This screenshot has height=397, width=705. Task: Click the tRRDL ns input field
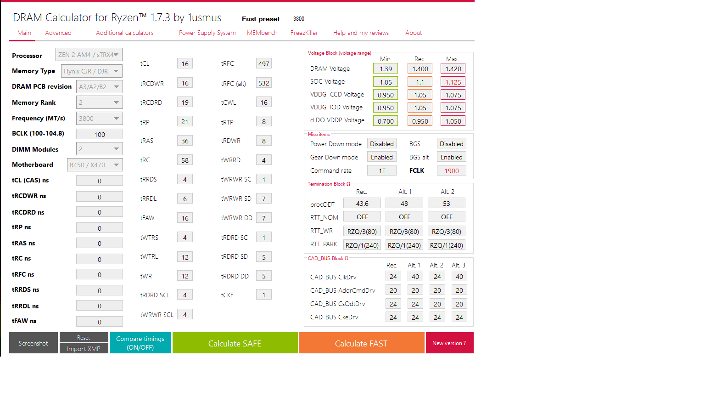coord(100,306)
